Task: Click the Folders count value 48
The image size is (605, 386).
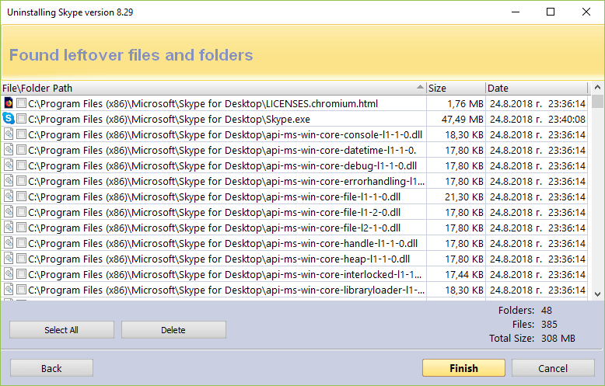Action: (547, 310)
